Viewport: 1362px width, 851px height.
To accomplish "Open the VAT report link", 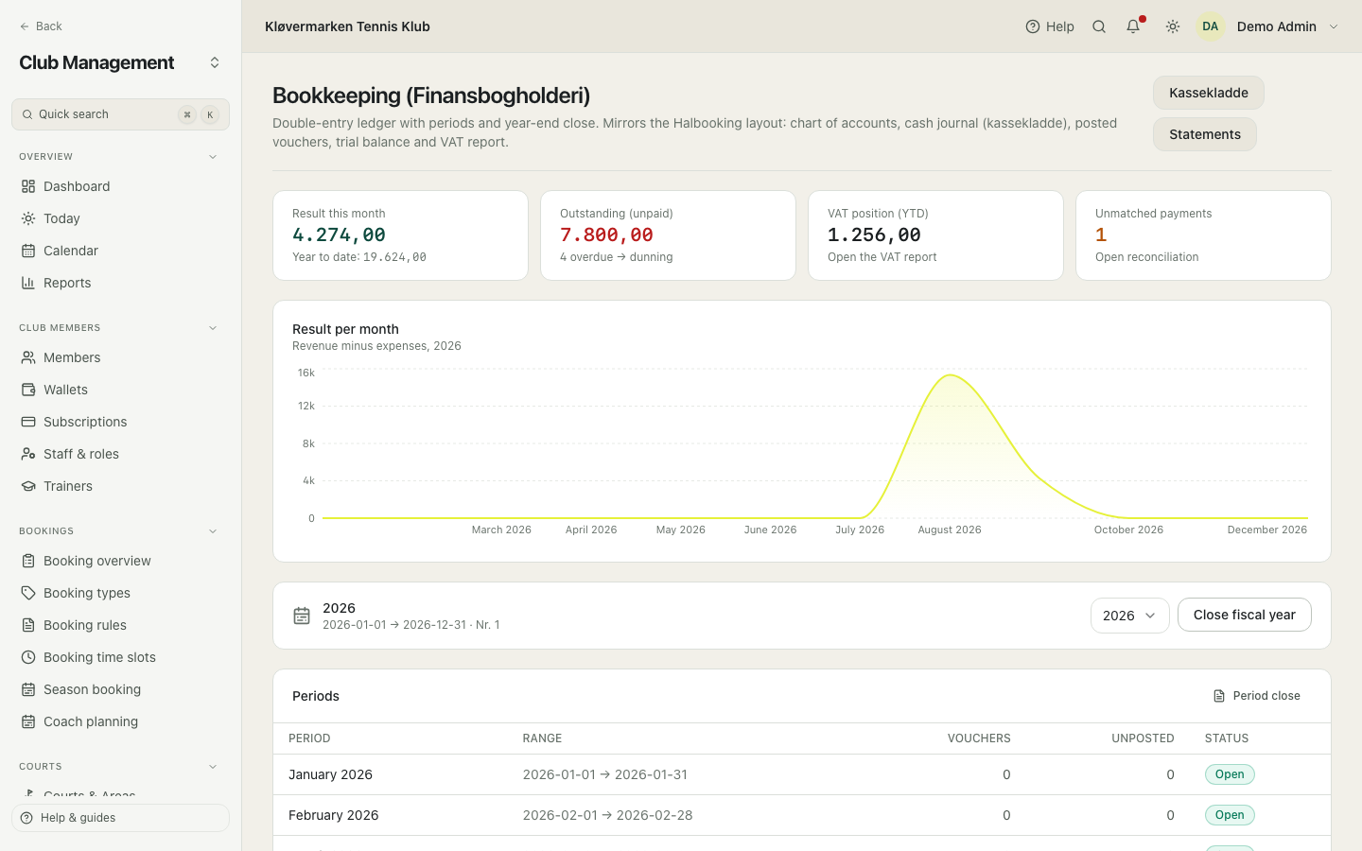I will pyautogui.click(x=882, y=257).
